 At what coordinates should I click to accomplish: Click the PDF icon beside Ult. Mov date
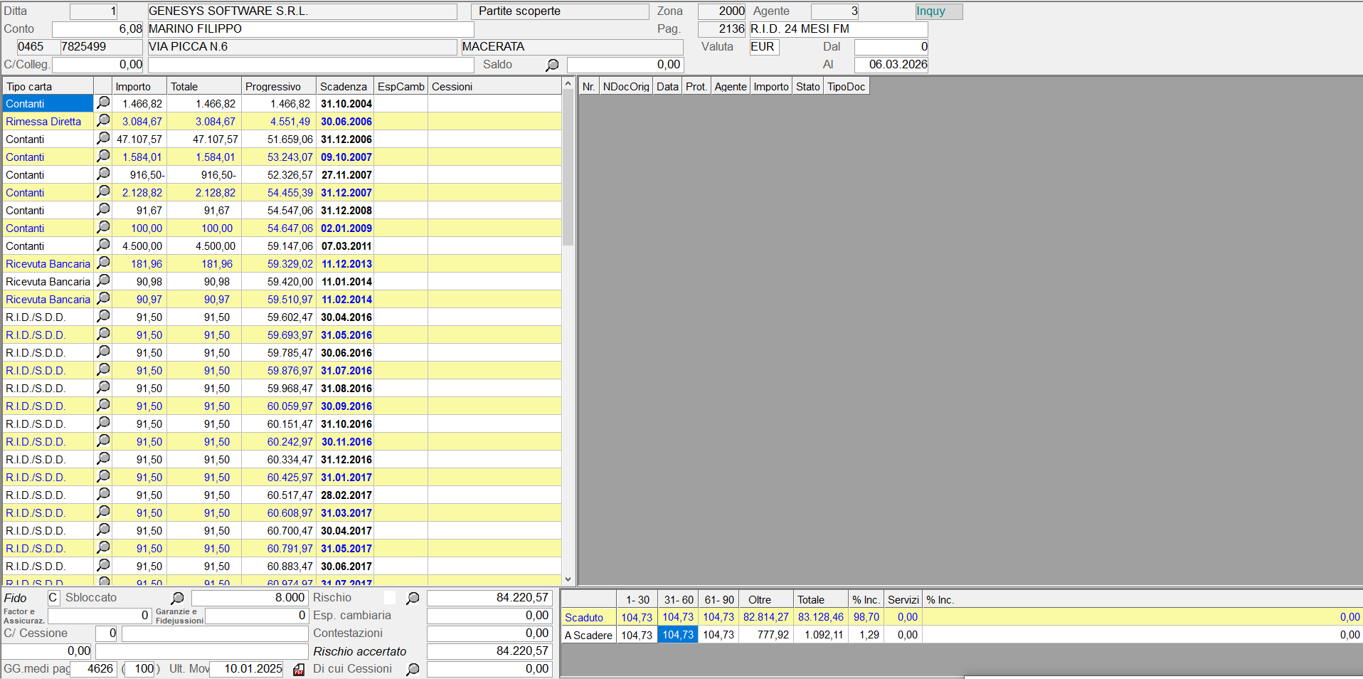coord(299,670)
